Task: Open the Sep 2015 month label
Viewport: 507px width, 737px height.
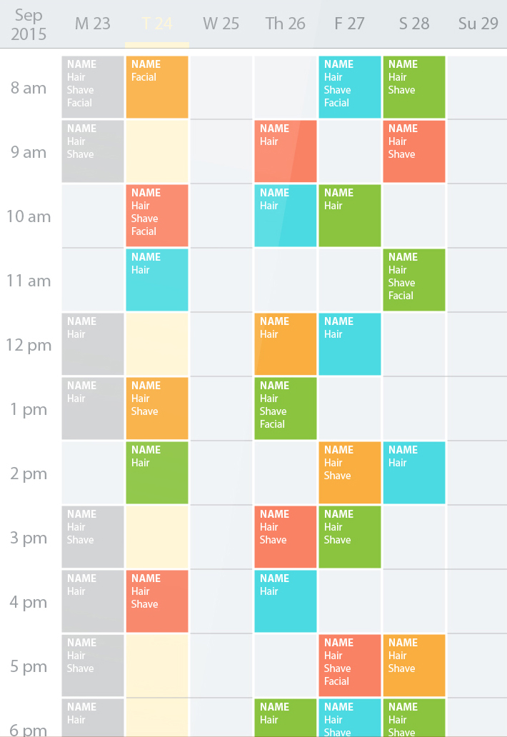Action: (x=29, y=24)
